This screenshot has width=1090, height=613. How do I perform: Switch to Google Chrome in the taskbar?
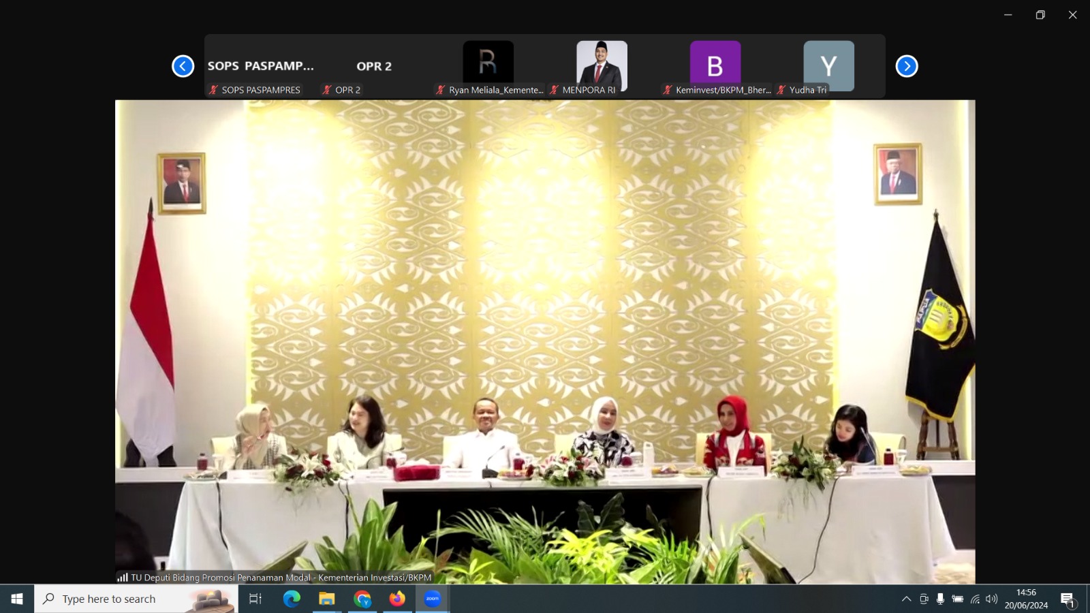362,599
